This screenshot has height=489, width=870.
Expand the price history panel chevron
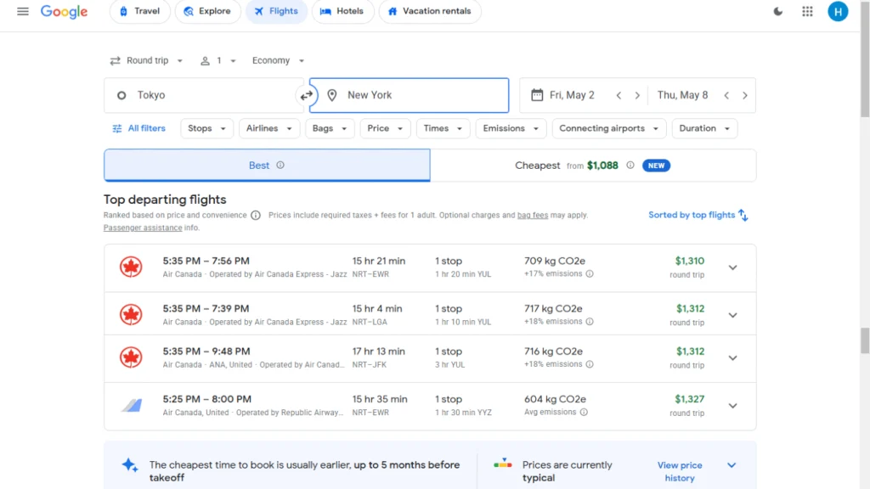pos(732,465)
